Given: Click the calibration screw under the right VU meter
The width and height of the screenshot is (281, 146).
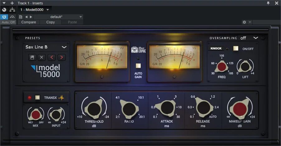Looking at the screenshot, I should point(174,77).
